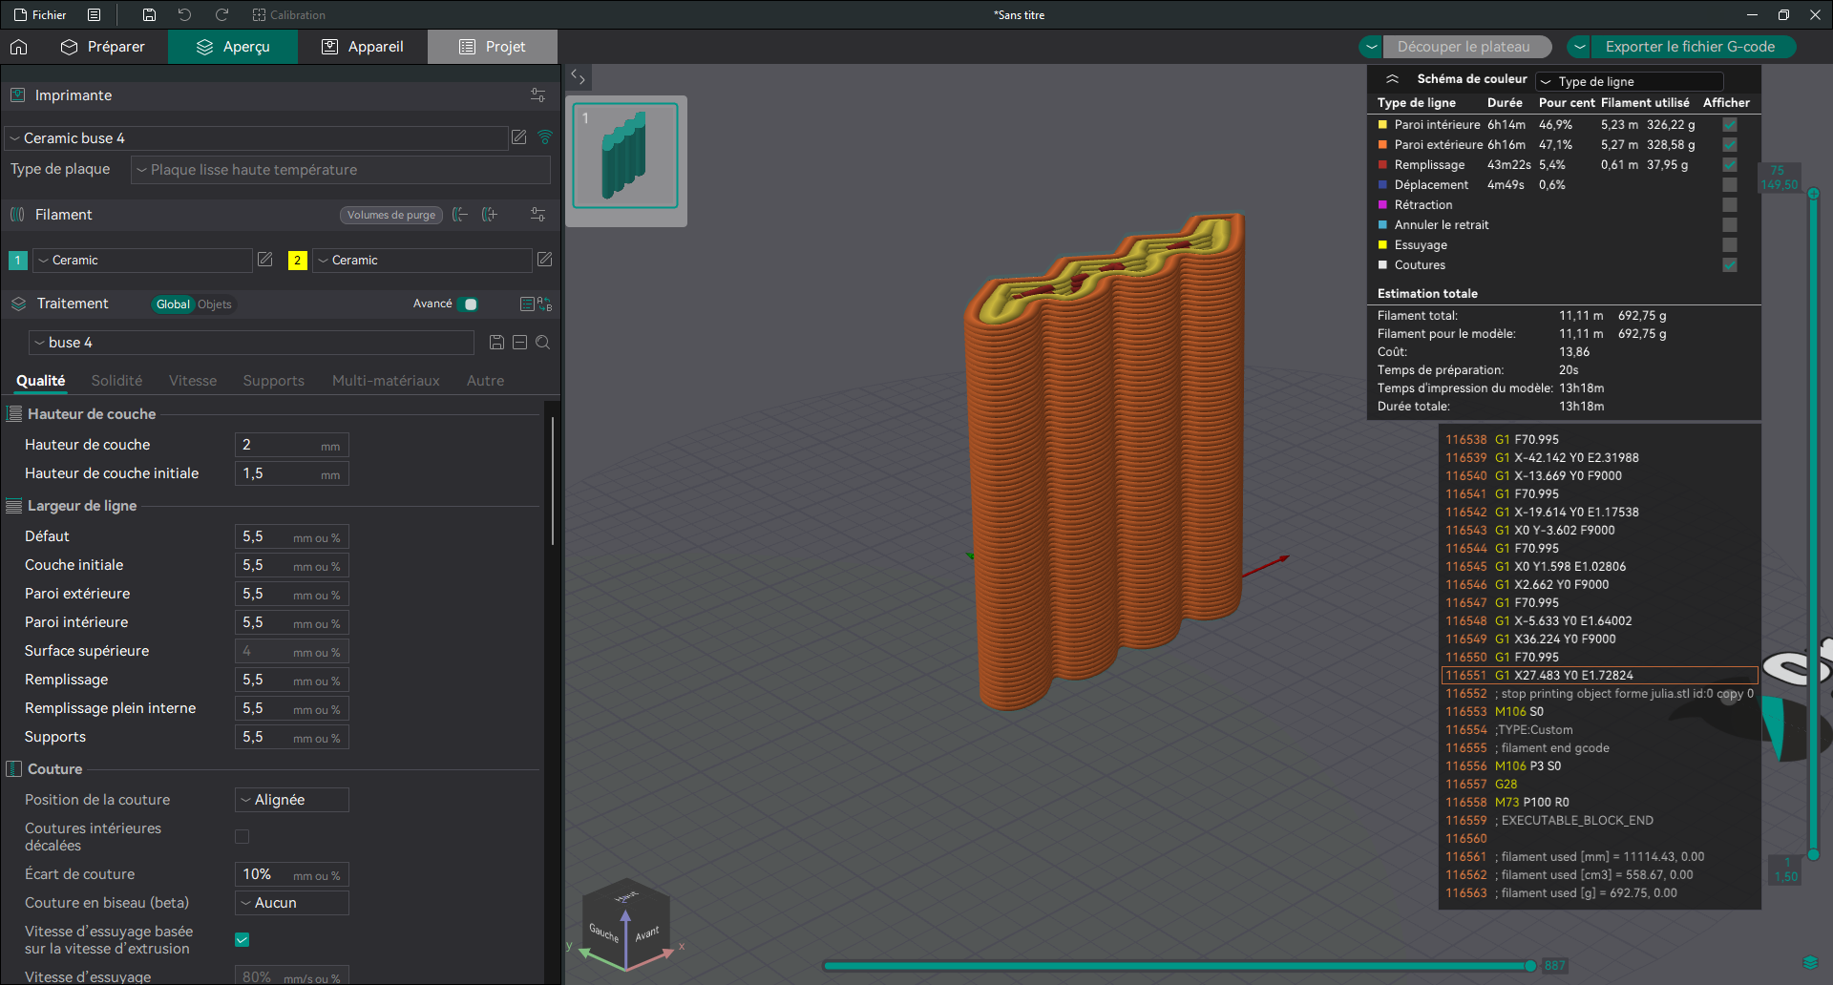
Task: Click the home icon in top bar
Action: coord(19,47)
